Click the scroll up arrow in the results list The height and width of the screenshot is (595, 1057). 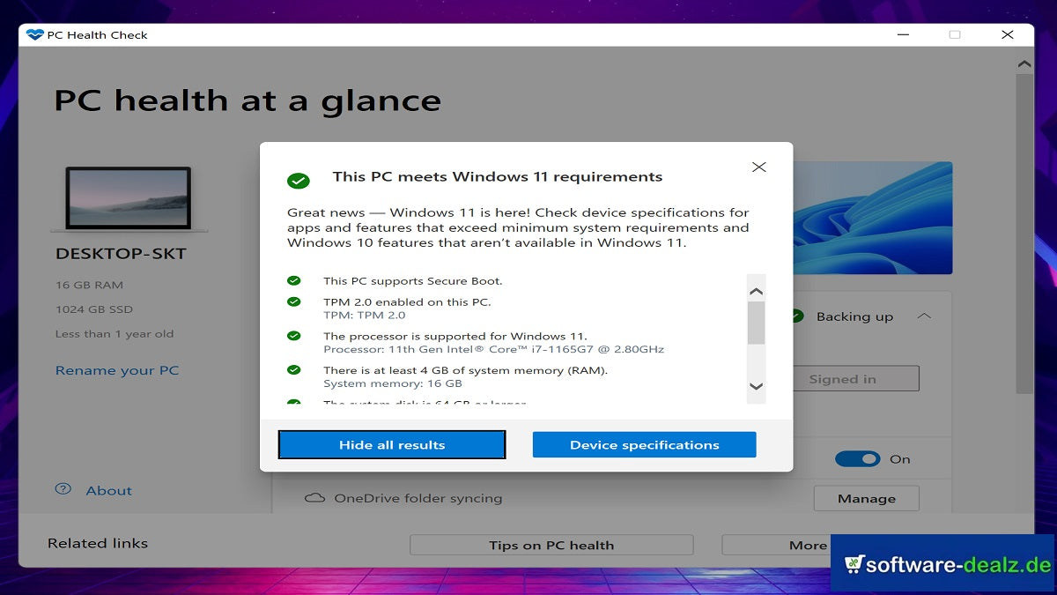coord(754,291)
